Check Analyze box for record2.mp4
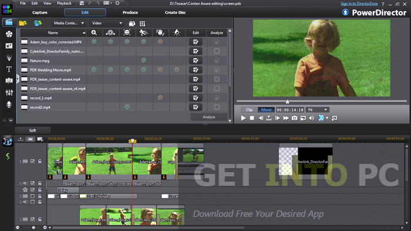 [217, 107]
